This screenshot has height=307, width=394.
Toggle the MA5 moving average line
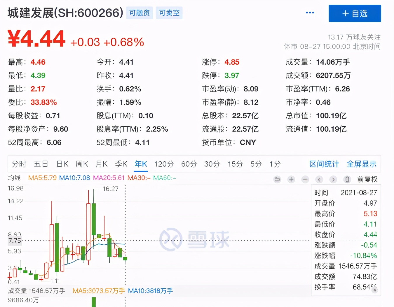point(42,178)
